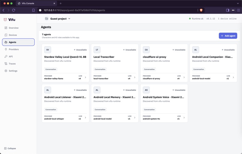242x154 pixels.
Task: Bookmark this page
Action: 33,10
